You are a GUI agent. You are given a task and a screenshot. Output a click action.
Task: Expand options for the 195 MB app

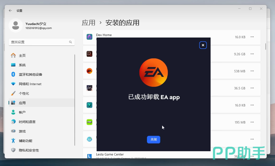pos(252,122)
